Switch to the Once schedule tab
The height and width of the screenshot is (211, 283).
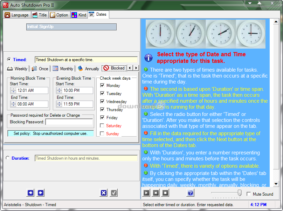coord(40,68)
